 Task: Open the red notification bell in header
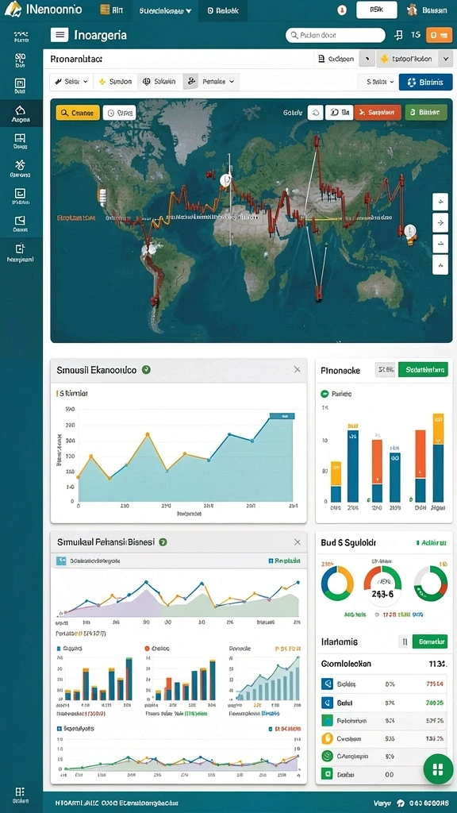click(x=341, y=10)
